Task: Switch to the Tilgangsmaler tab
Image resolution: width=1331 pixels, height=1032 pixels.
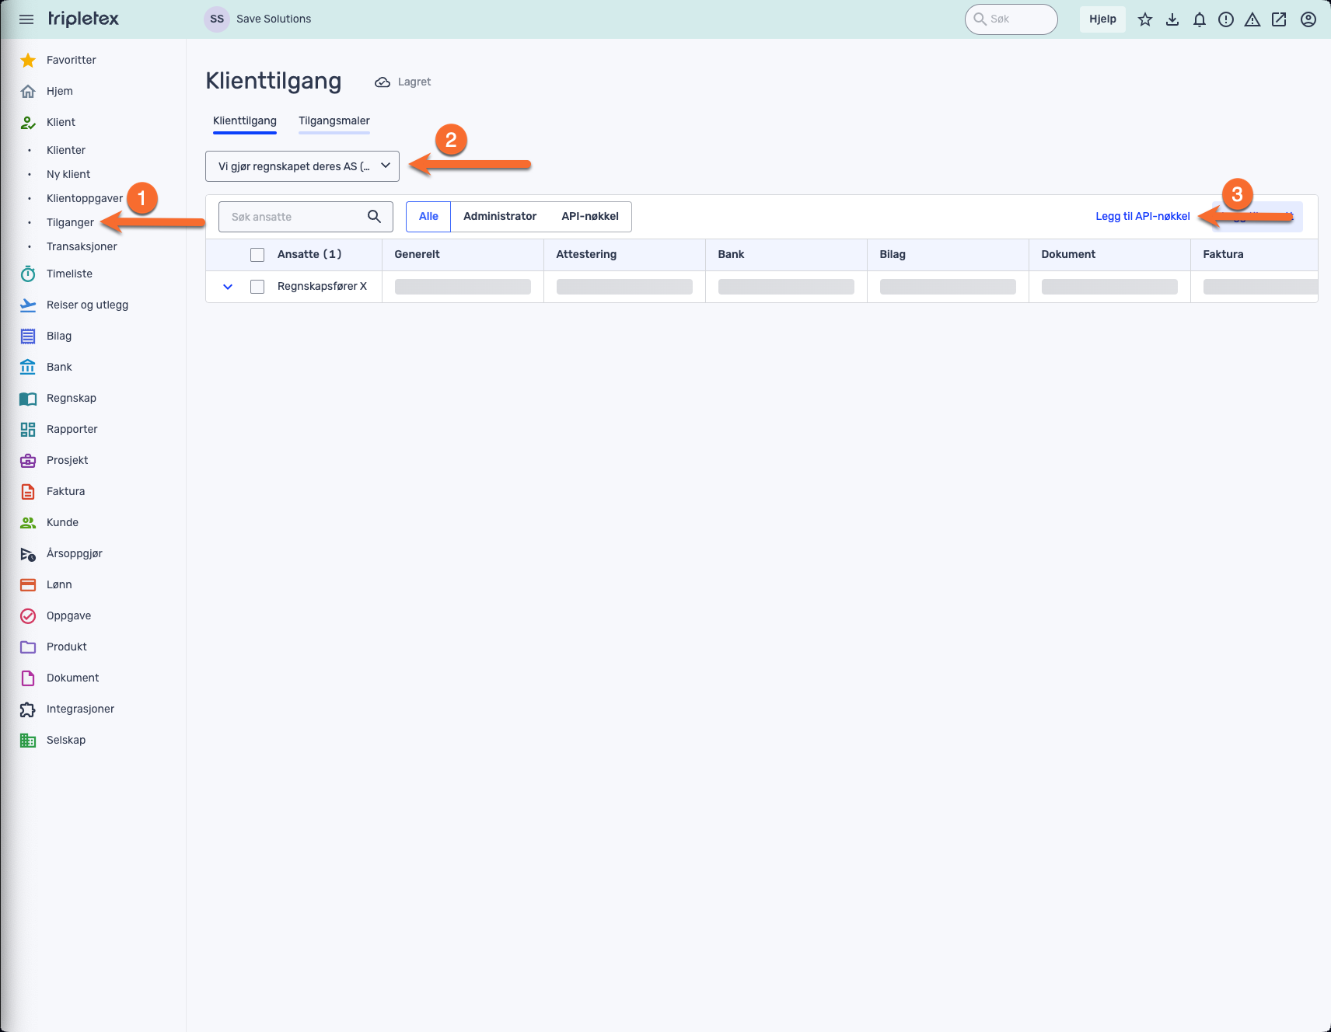Action: tap(334, 120)
